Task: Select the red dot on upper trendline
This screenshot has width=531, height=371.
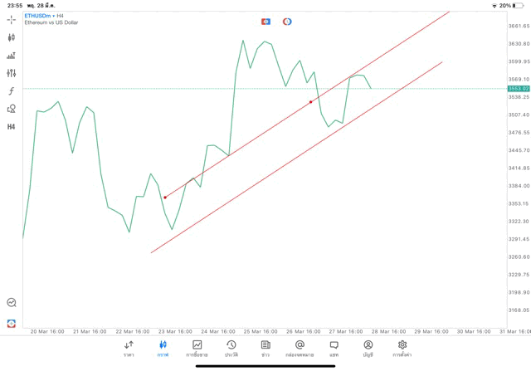Action: coord(311,102)
